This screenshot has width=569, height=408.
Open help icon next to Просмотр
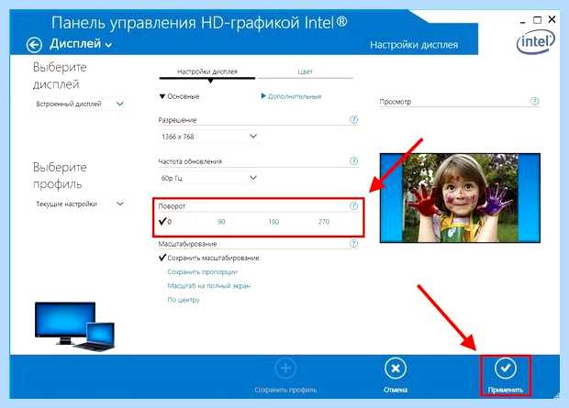(534, 101)
